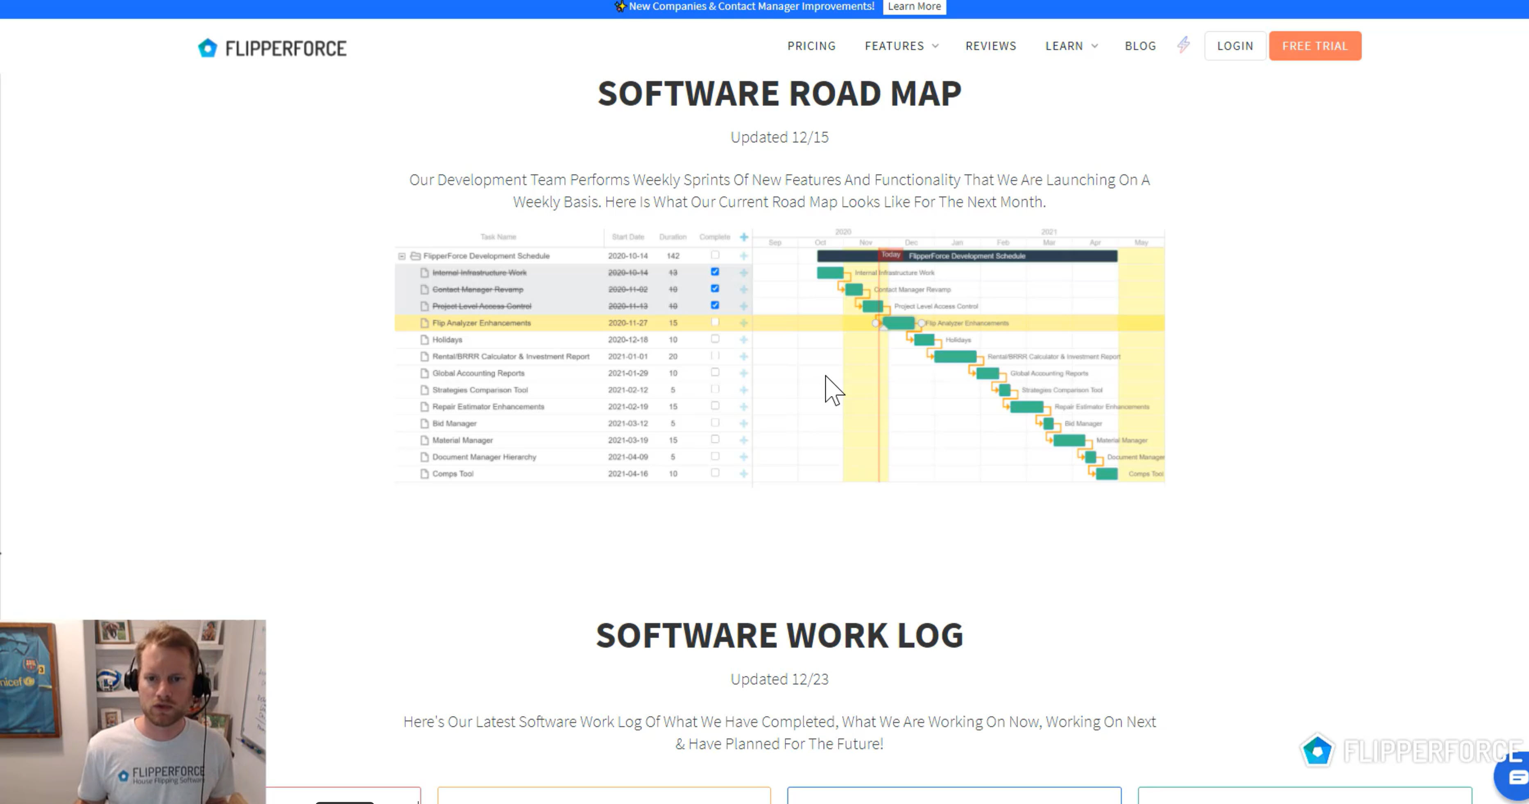Click the Material Manager Gantt bar

[1069, 440]
